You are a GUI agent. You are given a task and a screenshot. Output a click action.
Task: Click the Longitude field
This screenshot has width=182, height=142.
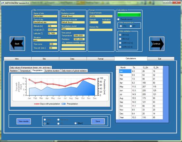click(x=52, y=30)
